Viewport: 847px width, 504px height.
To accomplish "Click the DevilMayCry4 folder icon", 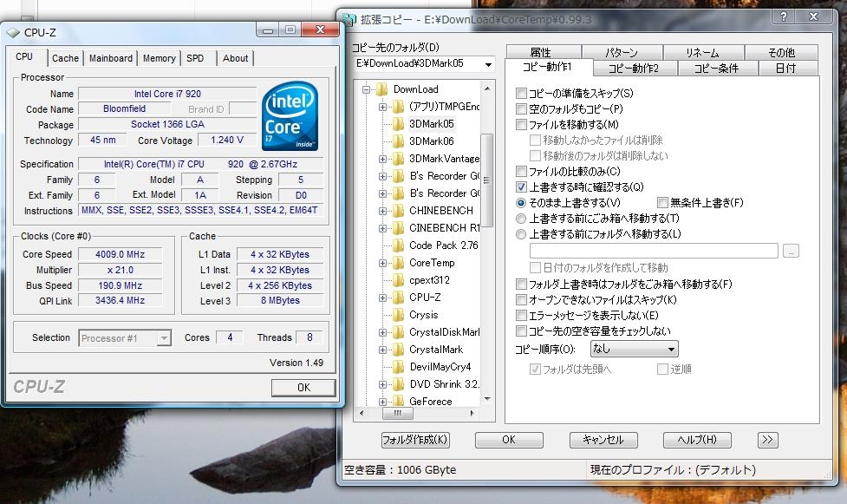I will click(x=398, y=367).
